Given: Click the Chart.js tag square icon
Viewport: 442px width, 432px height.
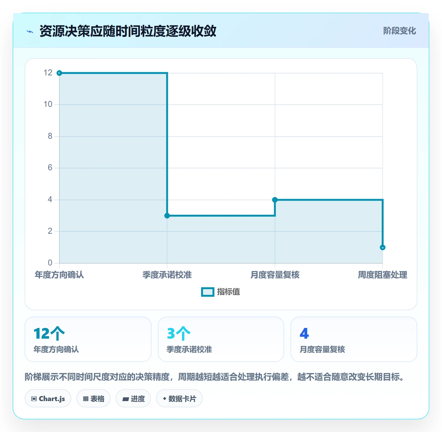Looking at the screenshot, I should click(x=34, y=399).
